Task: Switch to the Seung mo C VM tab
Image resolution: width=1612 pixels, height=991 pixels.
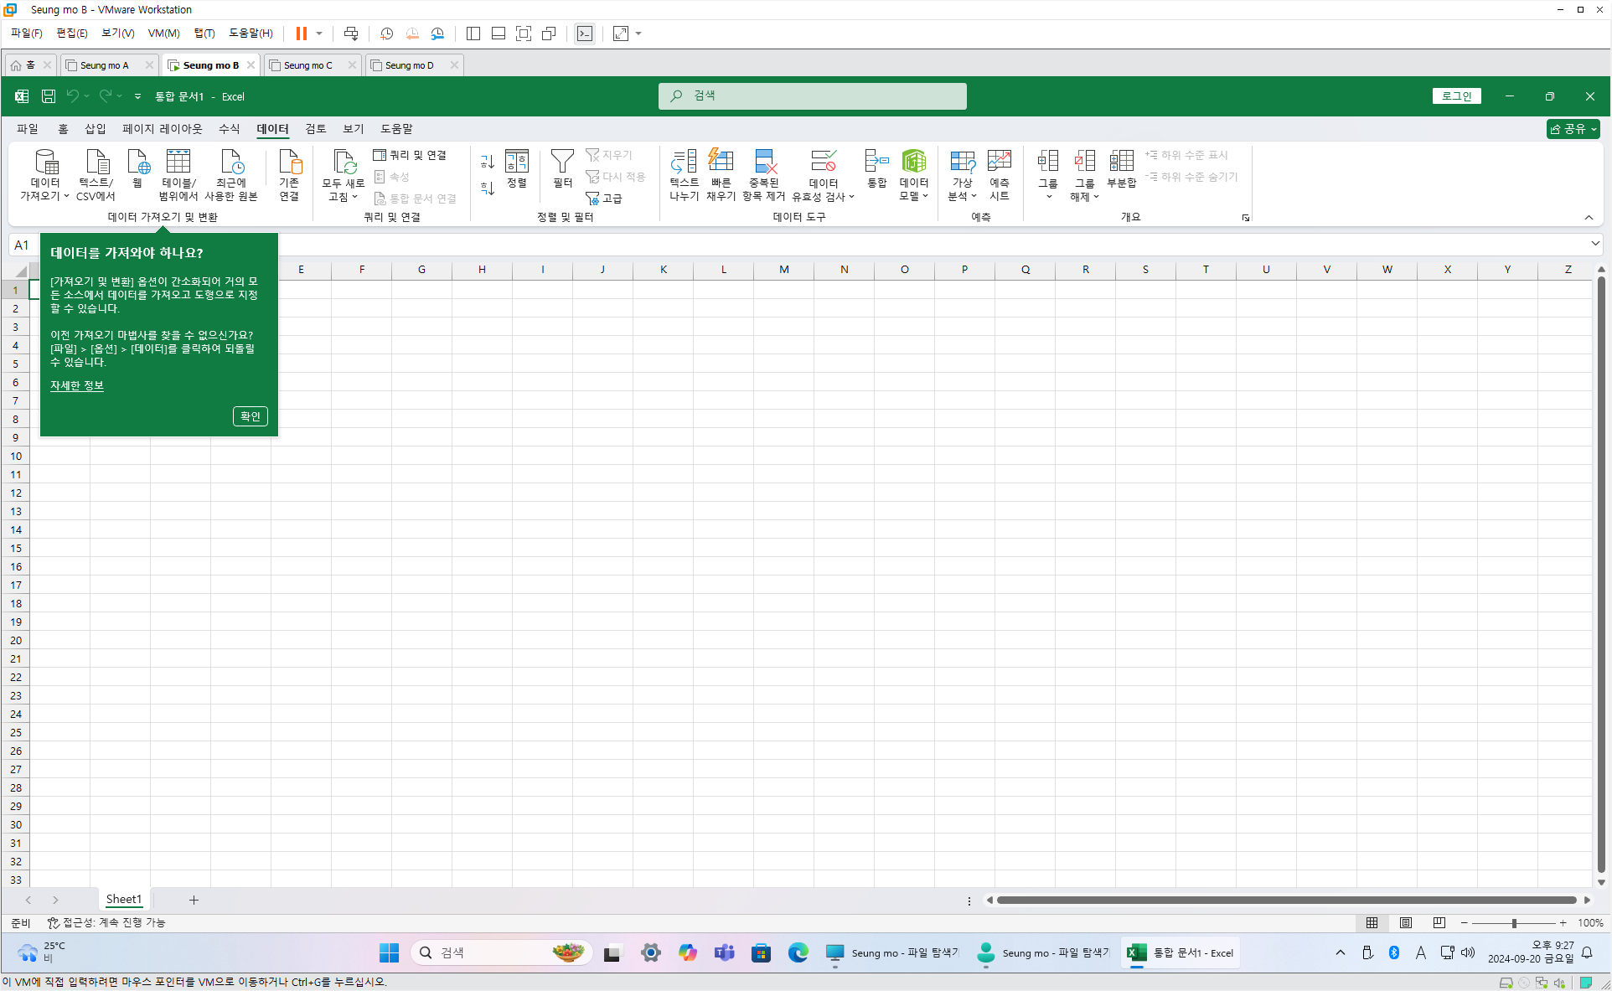Action: pos(307,65)
